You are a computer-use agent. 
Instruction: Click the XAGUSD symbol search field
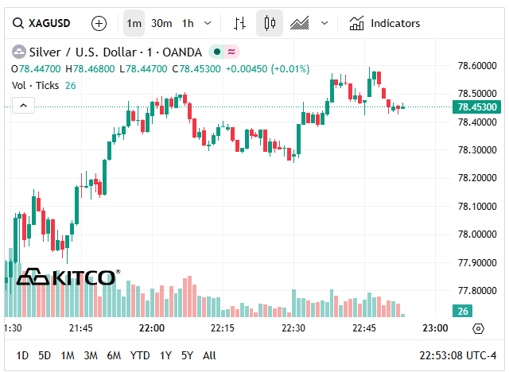tap(46, 23)
